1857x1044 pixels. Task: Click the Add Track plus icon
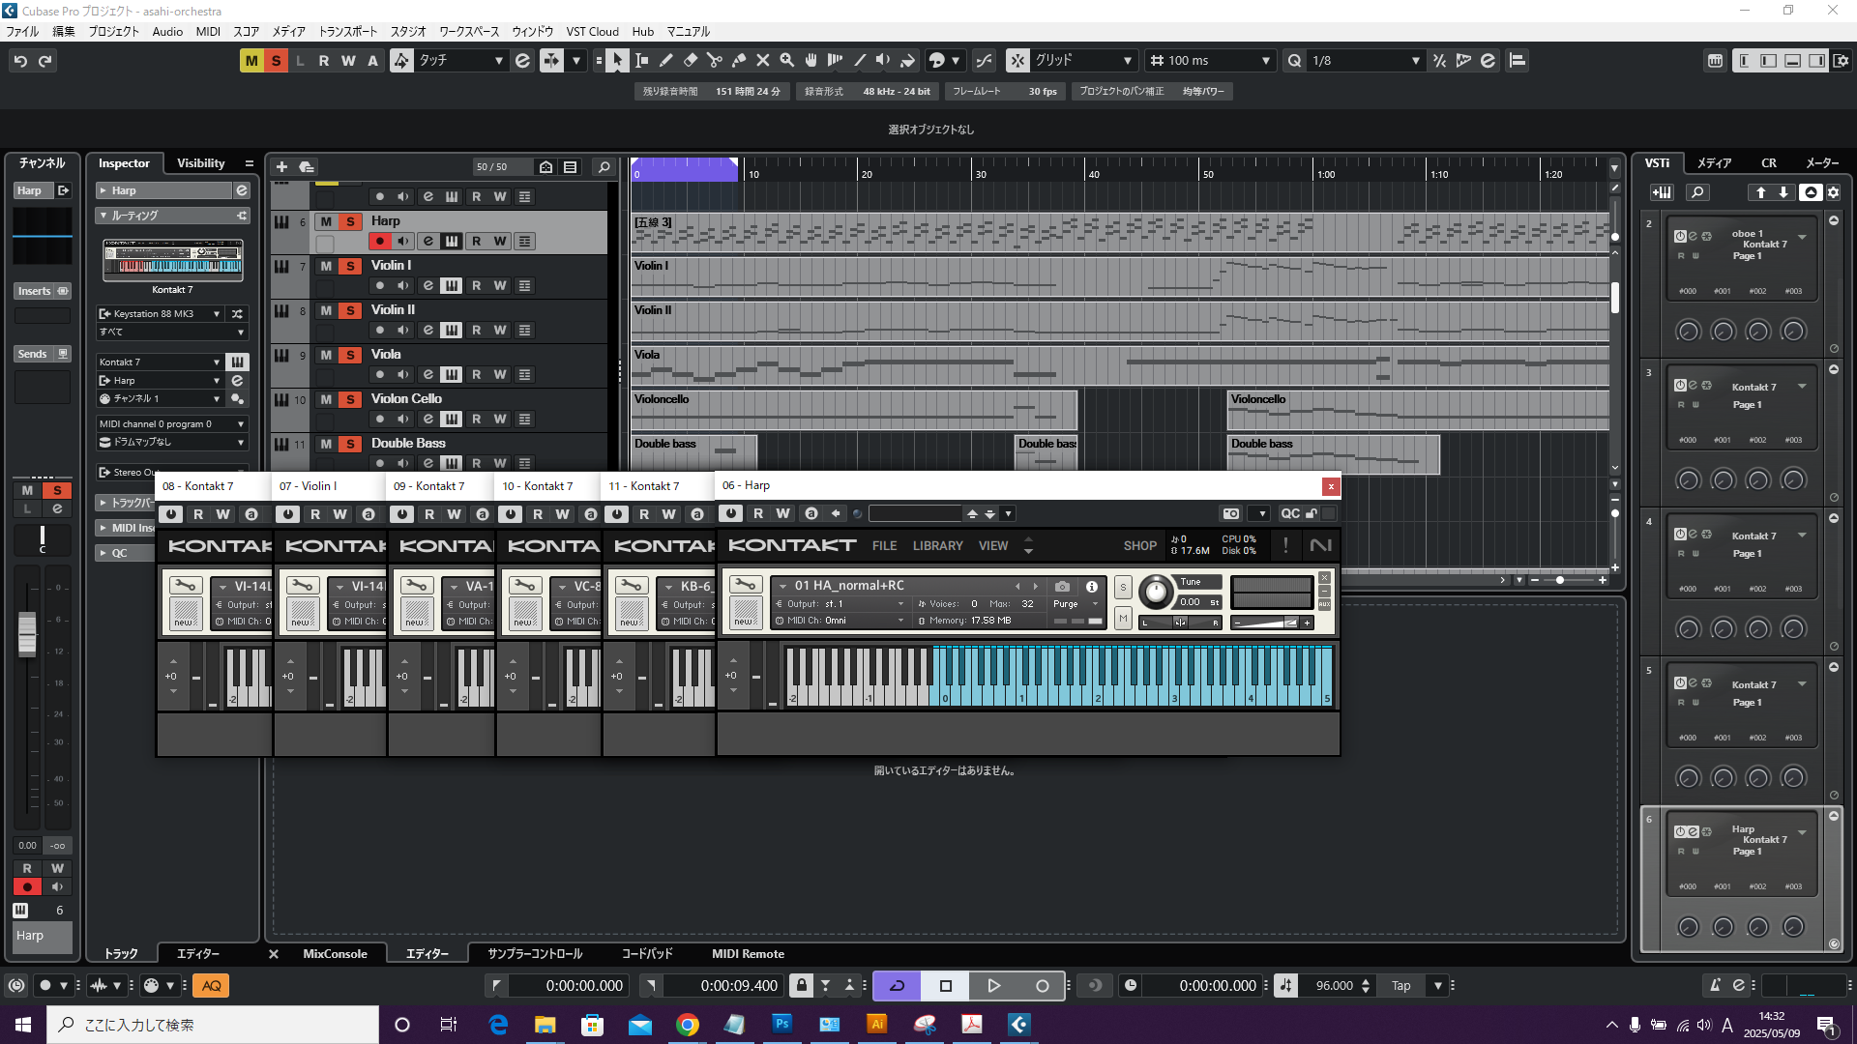(x=281, y=167)
